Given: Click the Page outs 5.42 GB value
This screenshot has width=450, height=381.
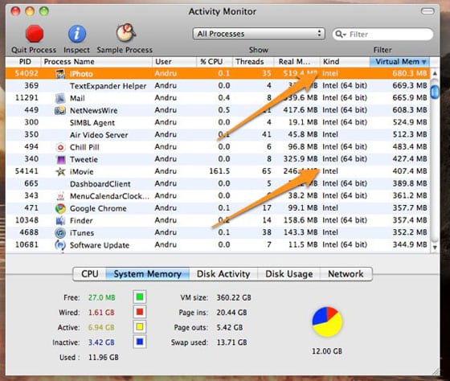Looking at the screenshot, I should (230, 327).
